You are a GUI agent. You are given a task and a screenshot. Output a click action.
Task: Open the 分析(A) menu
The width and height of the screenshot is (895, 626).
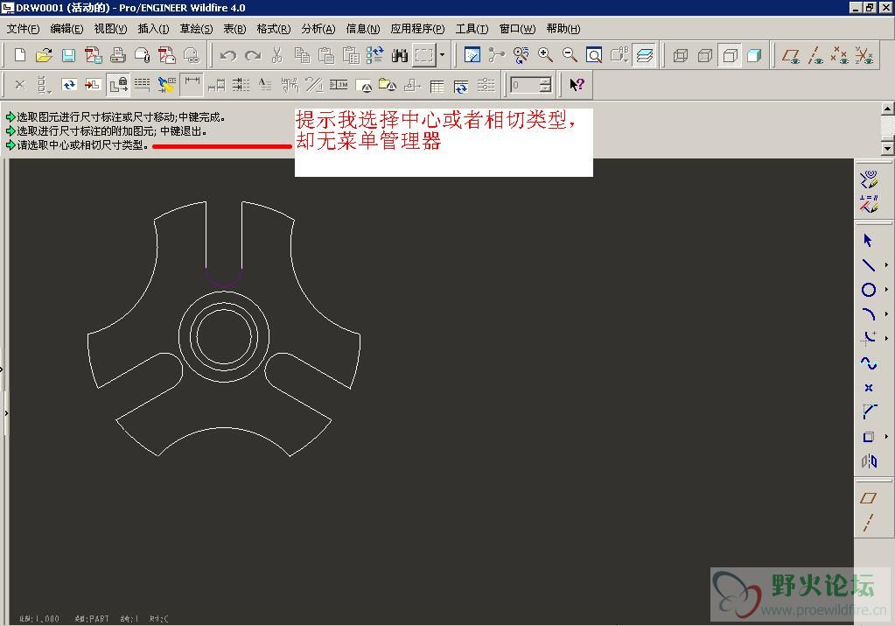[x=318, y=29]
